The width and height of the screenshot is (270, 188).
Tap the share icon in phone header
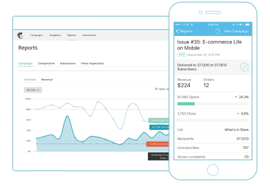[x=218, y=31]
